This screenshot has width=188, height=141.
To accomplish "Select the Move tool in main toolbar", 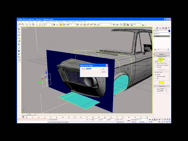I will 61,24.
